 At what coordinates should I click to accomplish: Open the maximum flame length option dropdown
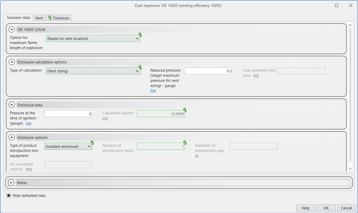coord(93,39)
